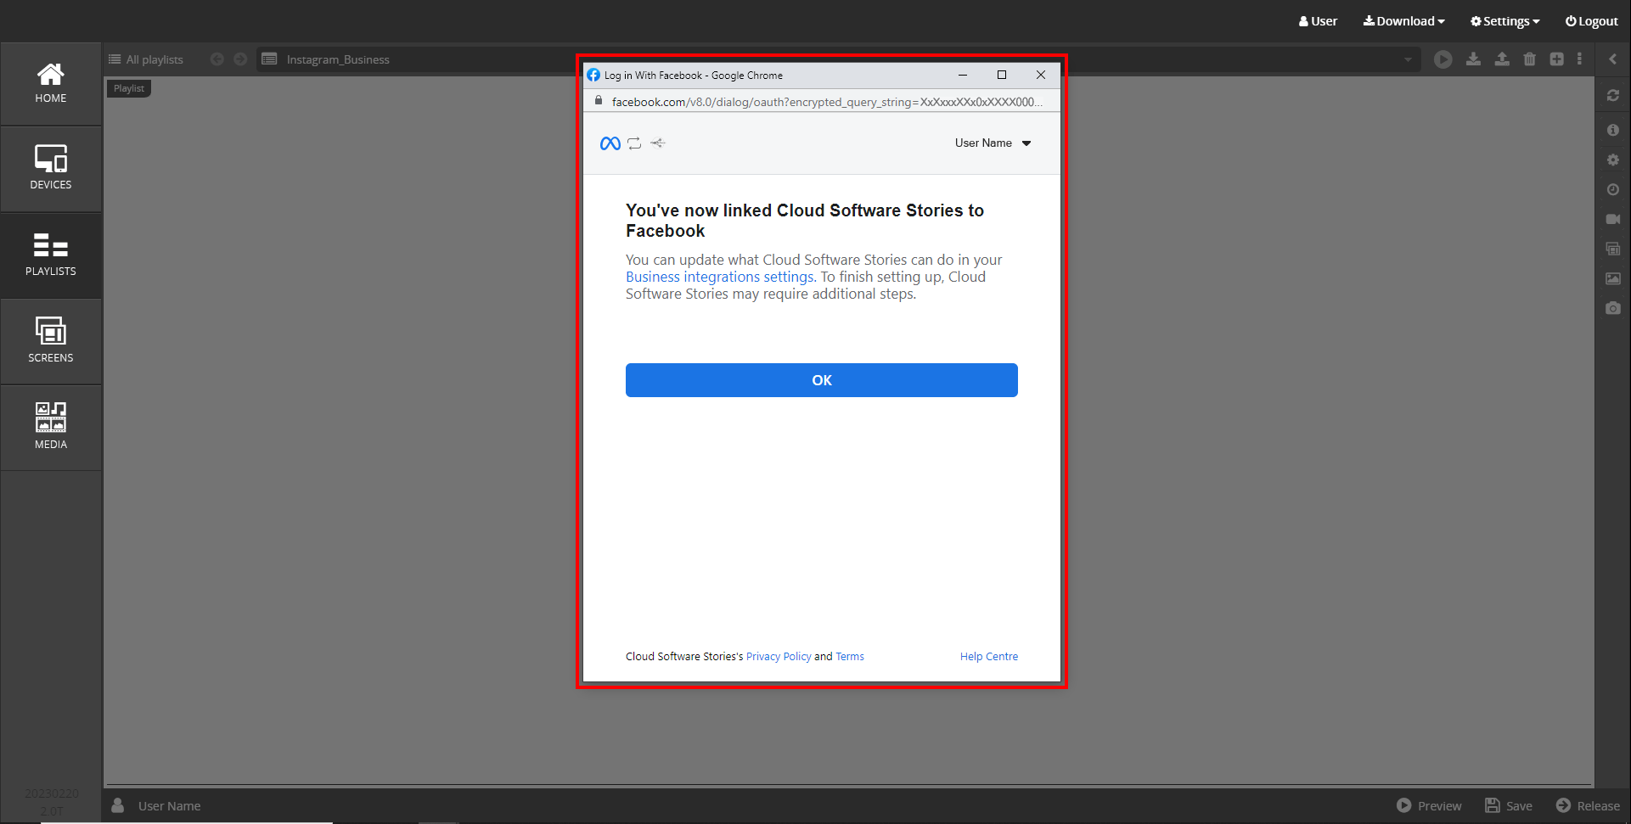Image resolution: width=1631 pixels, height=824 pixels.
Task: Open the Settings dropdown menu
Action: [1505, 21]
